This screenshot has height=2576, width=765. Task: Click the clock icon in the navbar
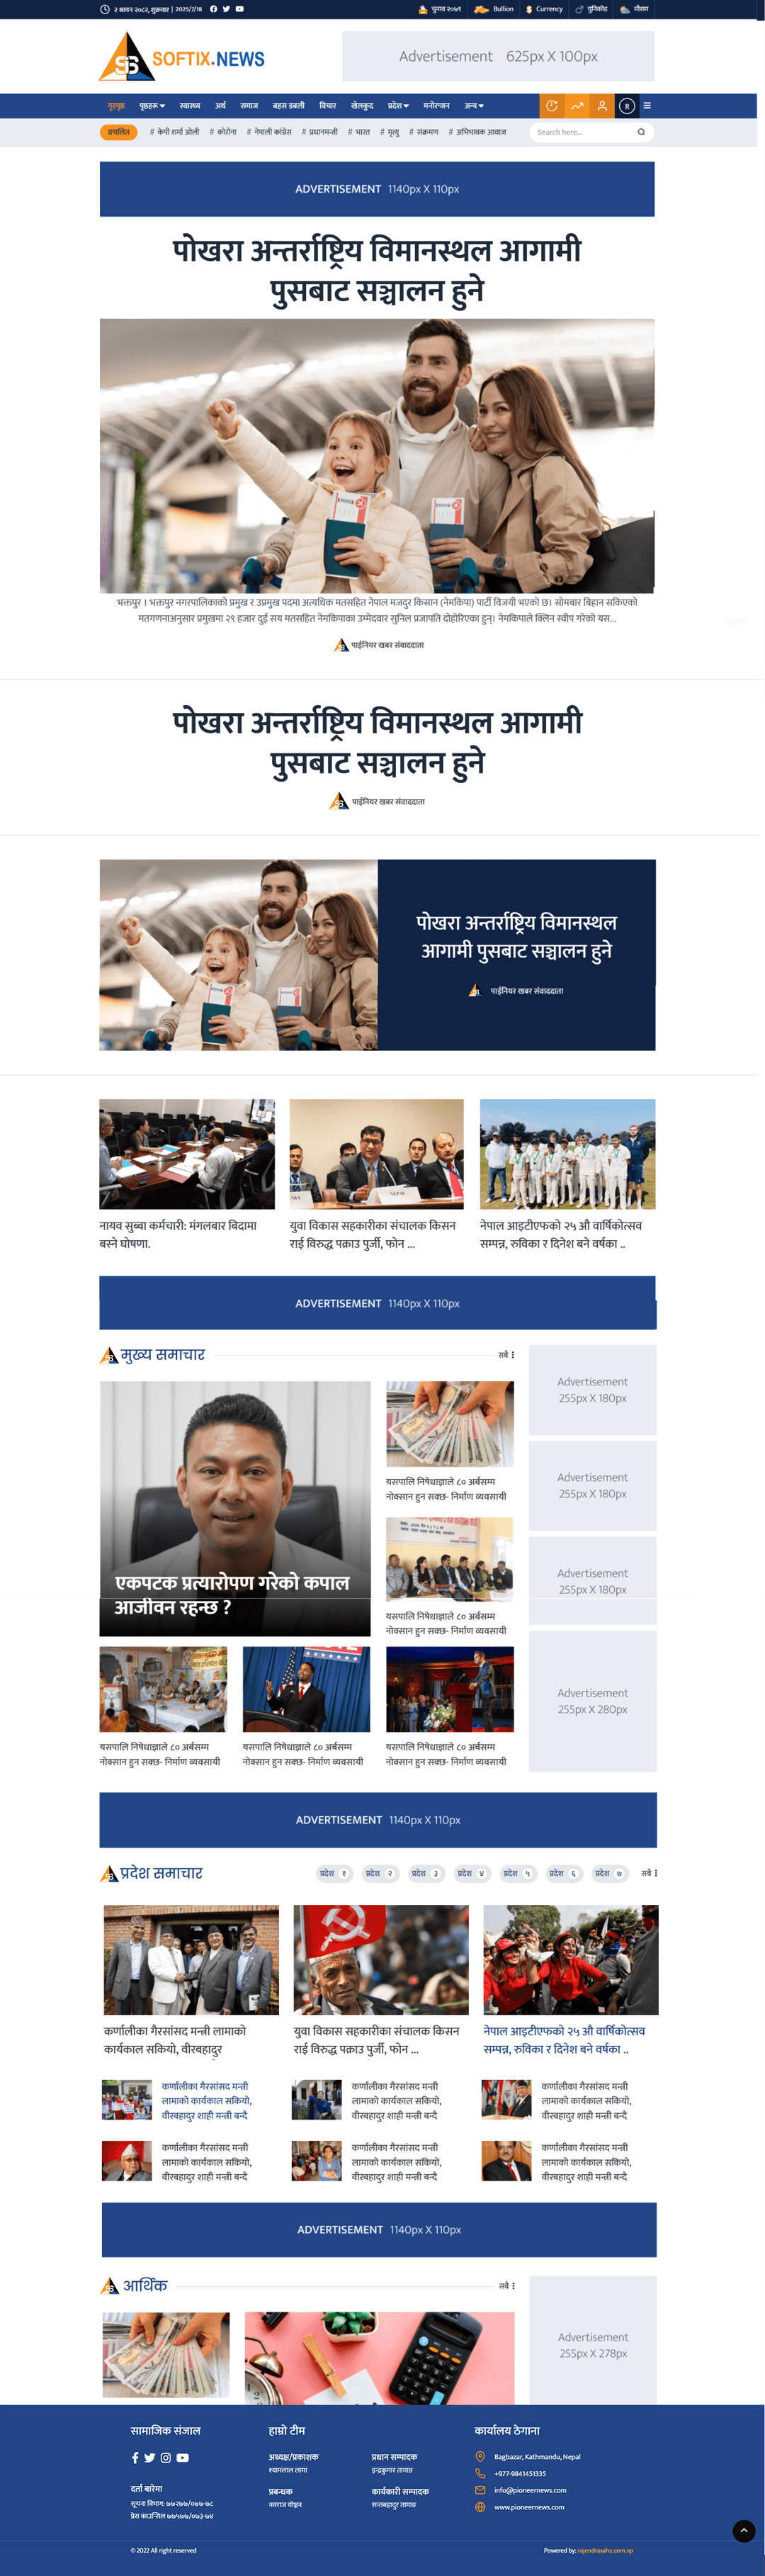(x=552, y=106)
